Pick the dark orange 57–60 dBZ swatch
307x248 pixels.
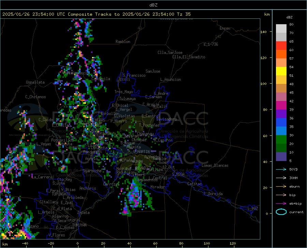[x=281, y=54]
